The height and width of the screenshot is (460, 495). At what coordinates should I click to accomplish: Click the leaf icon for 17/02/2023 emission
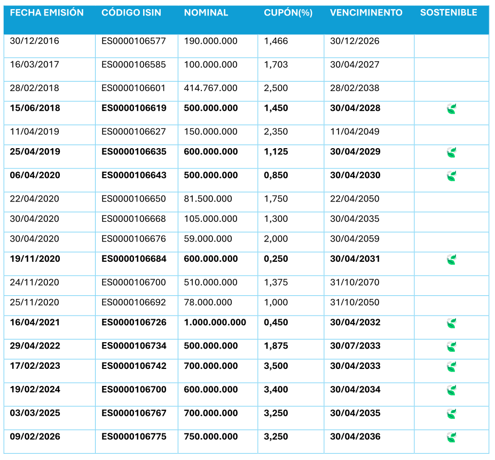point(451,367)
